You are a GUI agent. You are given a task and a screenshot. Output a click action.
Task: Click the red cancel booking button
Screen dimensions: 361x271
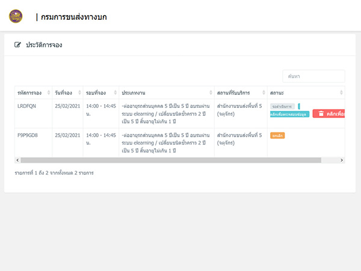pyautogui.click(x=329, y=114)
